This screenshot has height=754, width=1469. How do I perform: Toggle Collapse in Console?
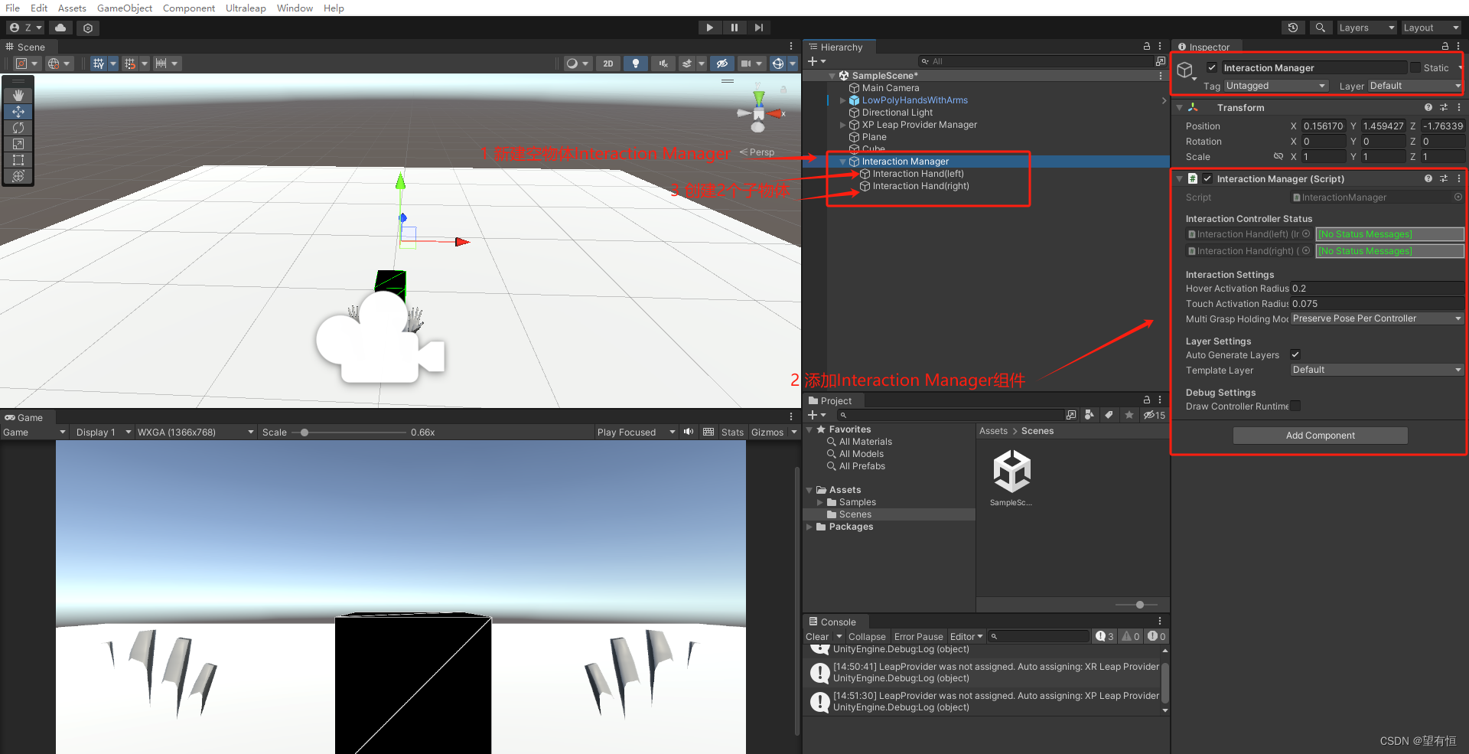pos(867,636)
